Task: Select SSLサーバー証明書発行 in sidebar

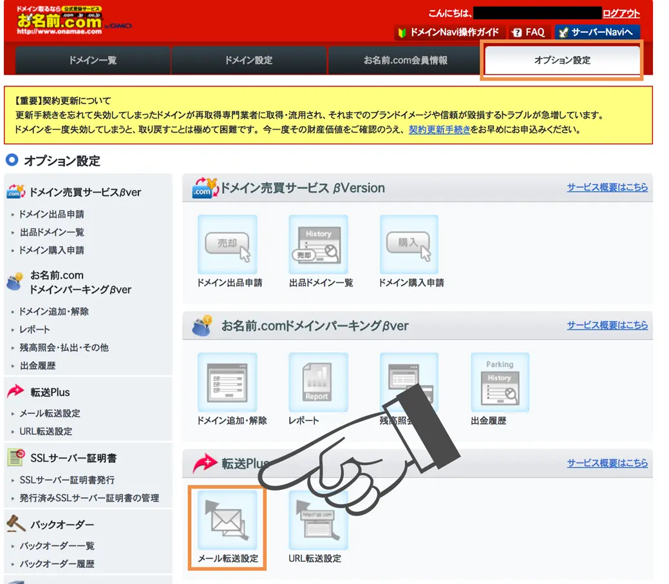Action: point(67,480)
